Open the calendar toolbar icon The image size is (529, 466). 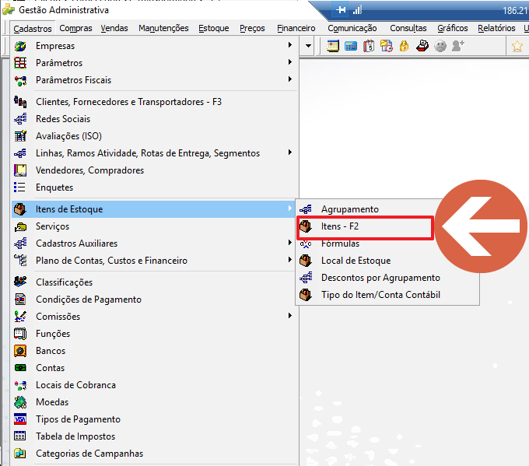[x=333, y=46]
